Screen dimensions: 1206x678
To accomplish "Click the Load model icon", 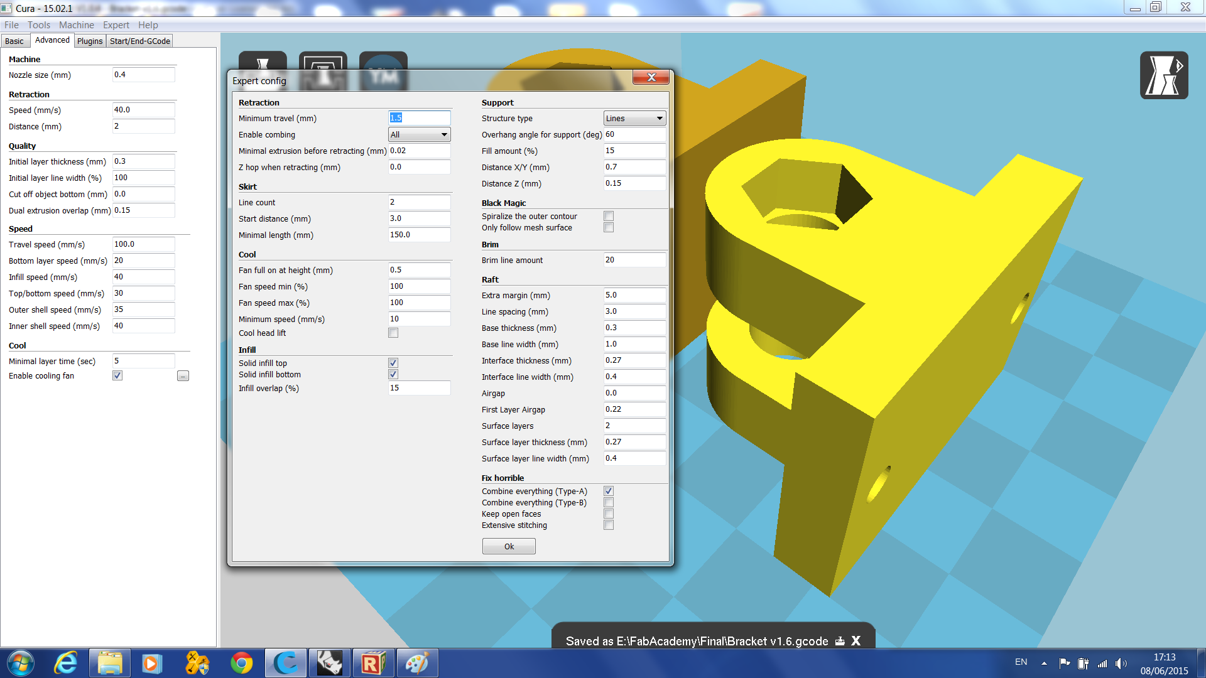I will [263, 62].
